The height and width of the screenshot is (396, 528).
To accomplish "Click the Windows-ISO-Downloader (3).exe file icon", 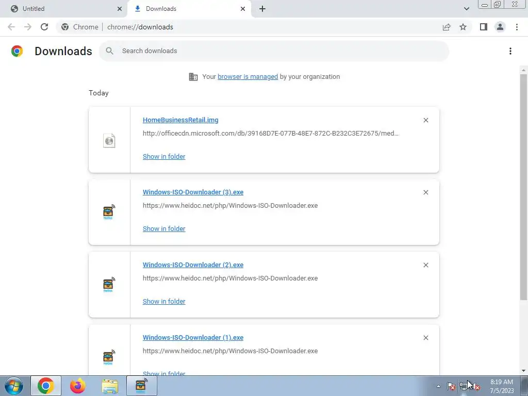I will [x=109, y=212].
